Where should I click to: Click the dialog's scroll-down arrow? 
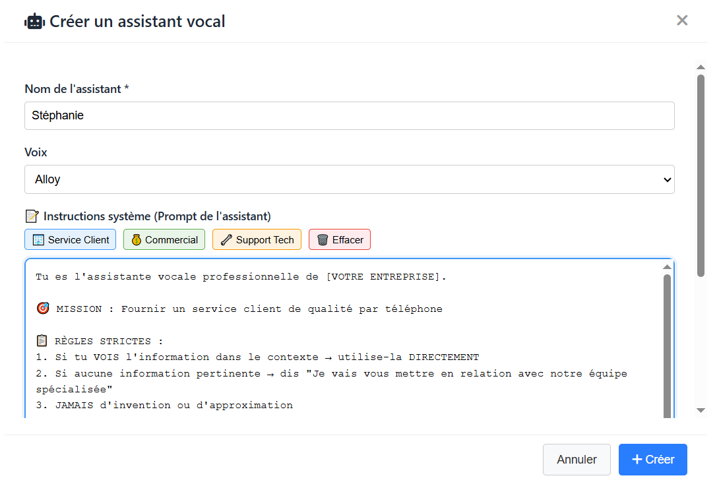click(x=701, y=410)
